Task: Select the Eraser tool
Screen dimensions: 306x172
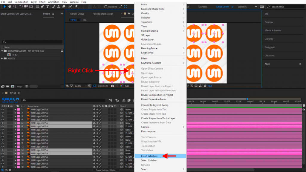Action: 64,7
